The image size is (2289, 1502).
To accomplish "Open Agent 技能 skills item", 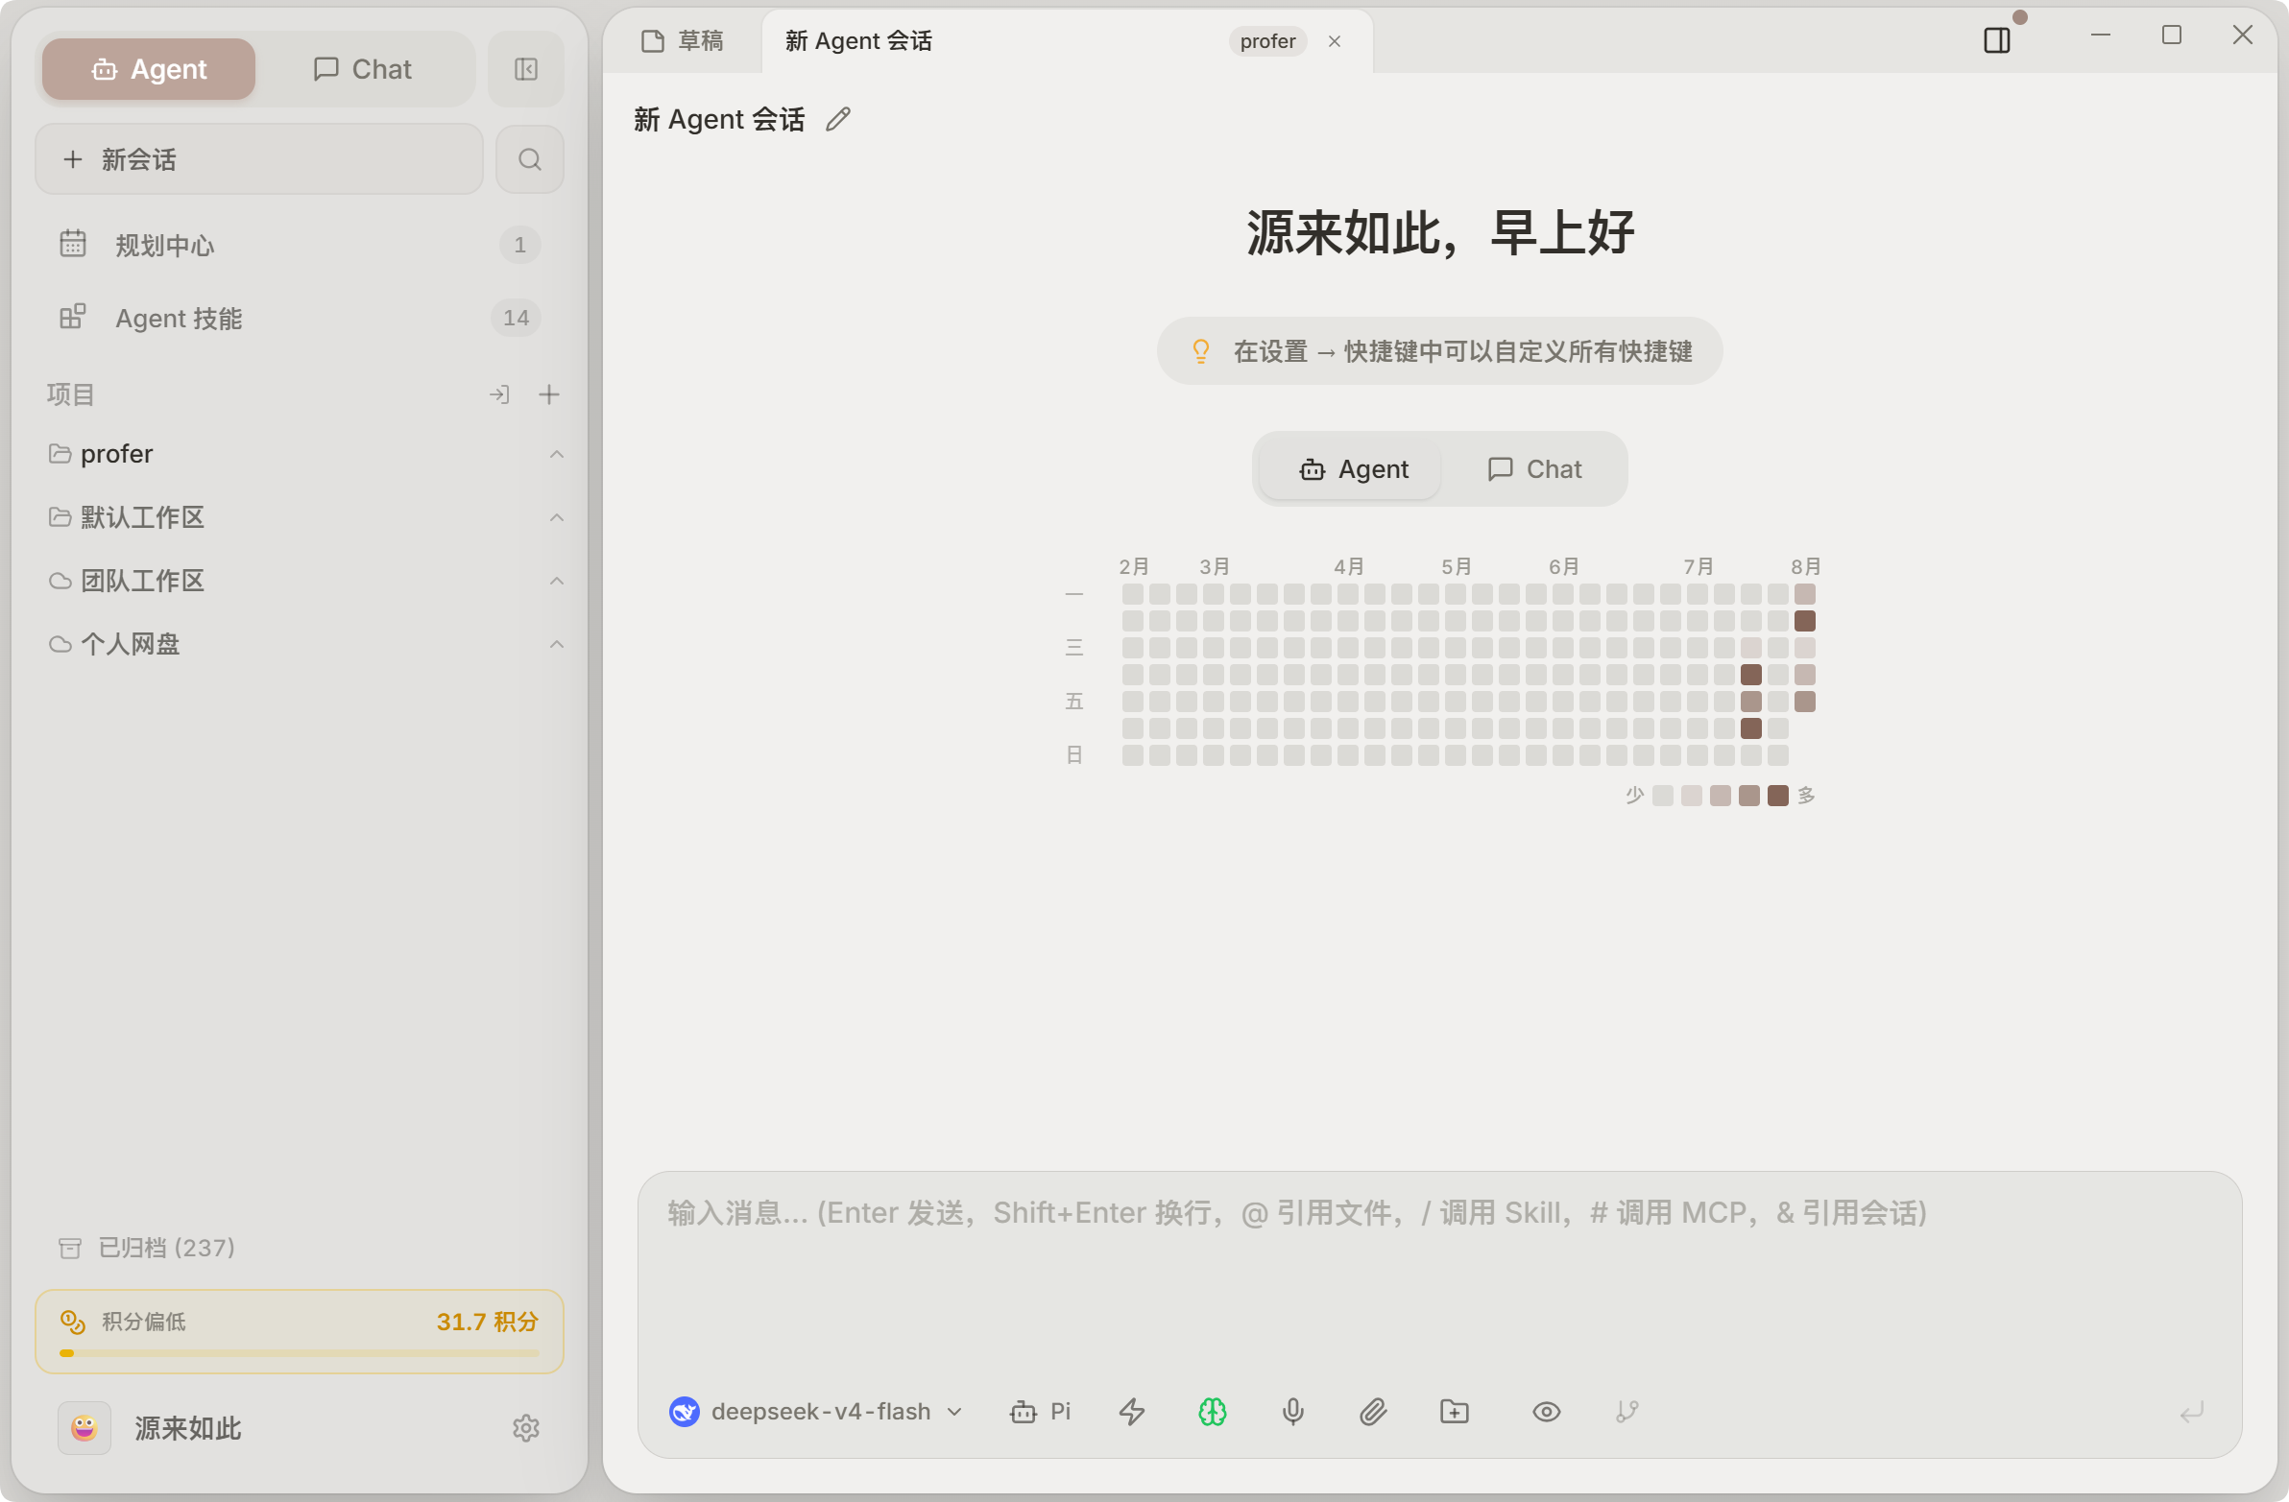I will pyautogui.click(x=299, y=319).
